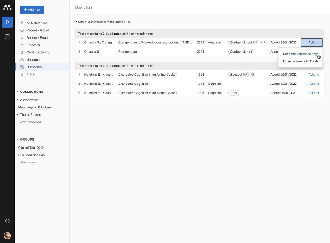
Task: Click Added 23/01/2023 date cell
Action: pyautogui.click(x=284, y=42)
